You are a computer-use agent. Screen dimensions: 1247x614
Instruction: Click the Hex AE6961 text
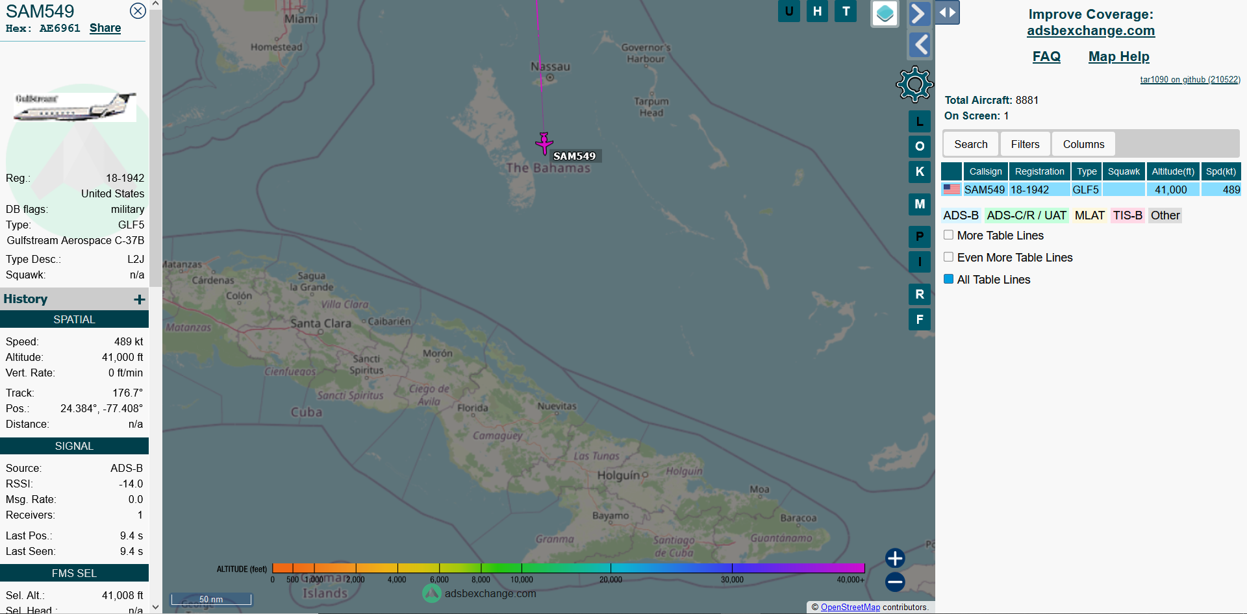tap(43, 28)
